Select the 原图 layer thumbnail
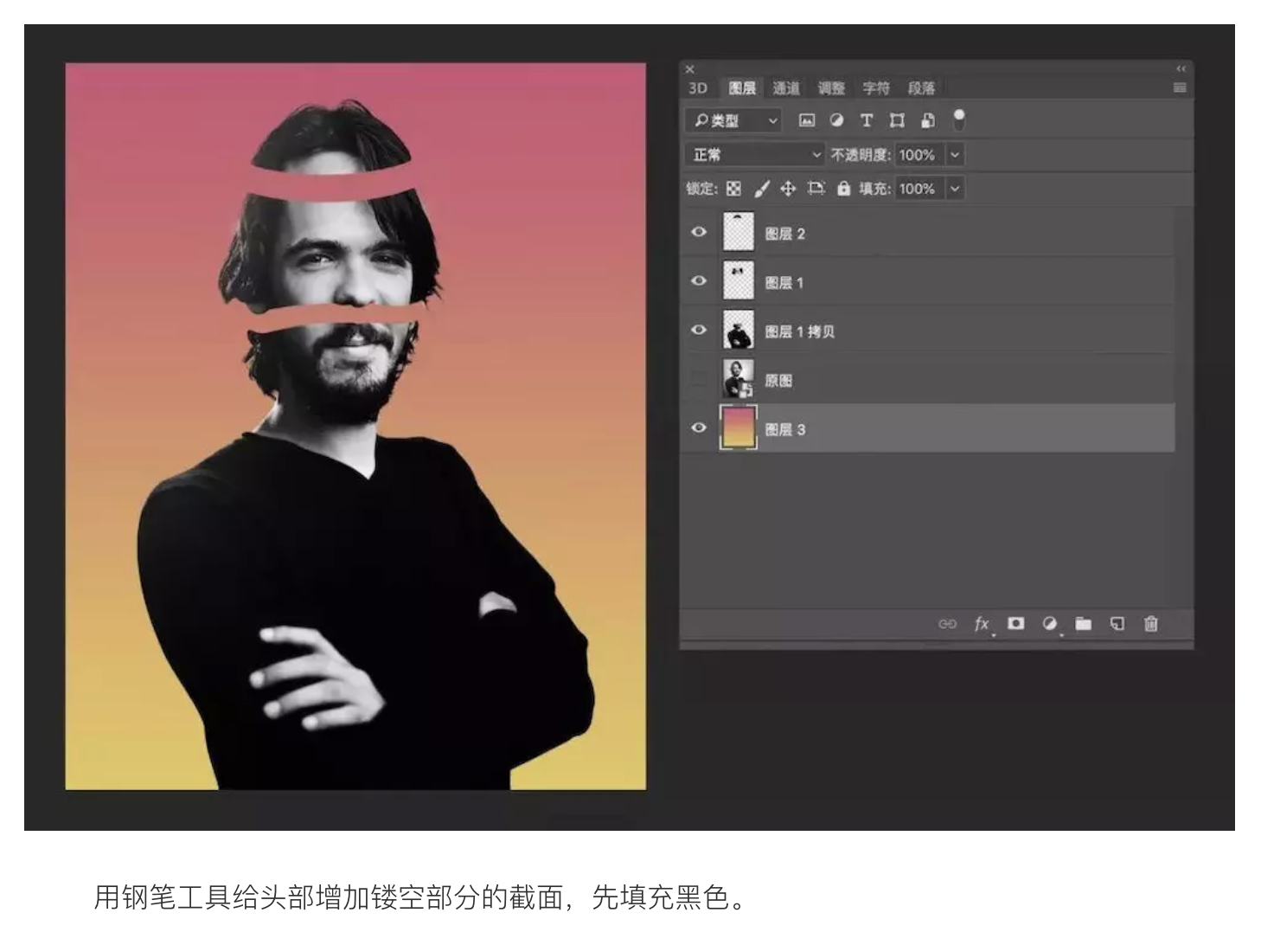The width and height of the screenshot is (1261, 945). pyautogui.click(x=738, y=379)
